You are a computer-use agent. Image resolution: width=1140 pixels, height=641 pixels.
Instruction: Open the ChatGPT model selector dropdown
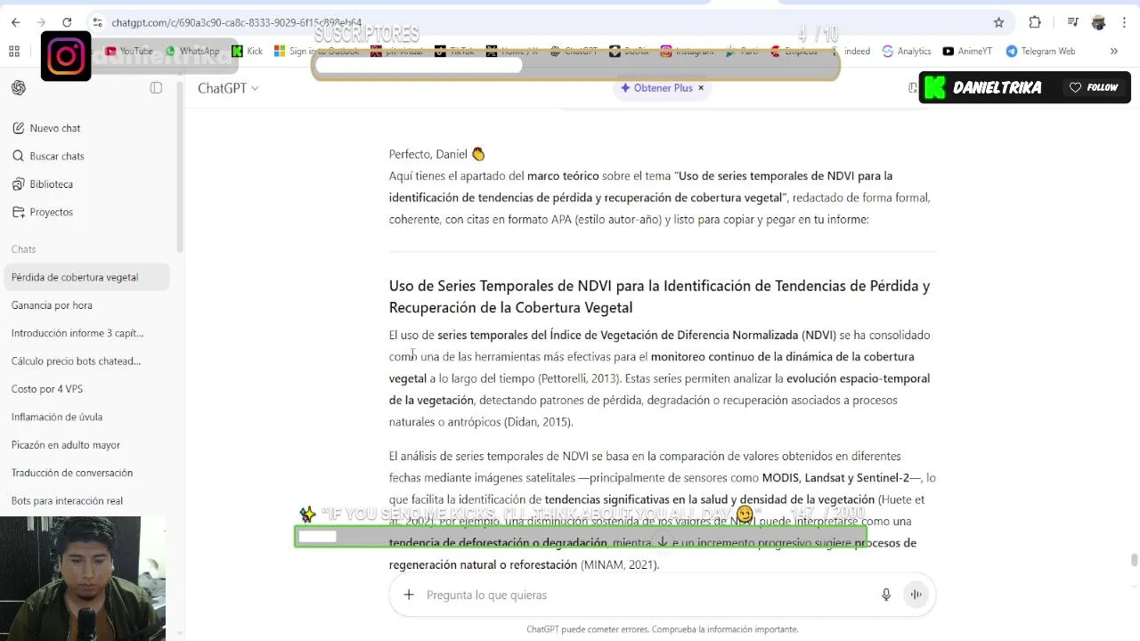[x=228, y=88]
